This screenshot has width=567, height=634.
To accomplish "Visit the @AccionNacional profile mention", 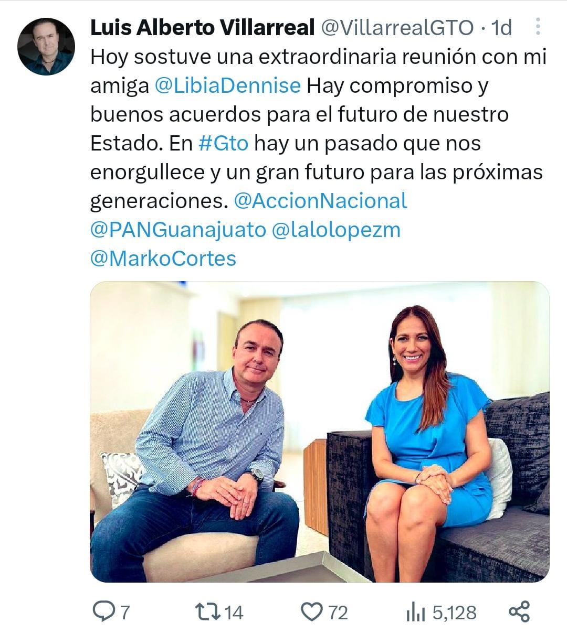I will [x=320, y=200].
